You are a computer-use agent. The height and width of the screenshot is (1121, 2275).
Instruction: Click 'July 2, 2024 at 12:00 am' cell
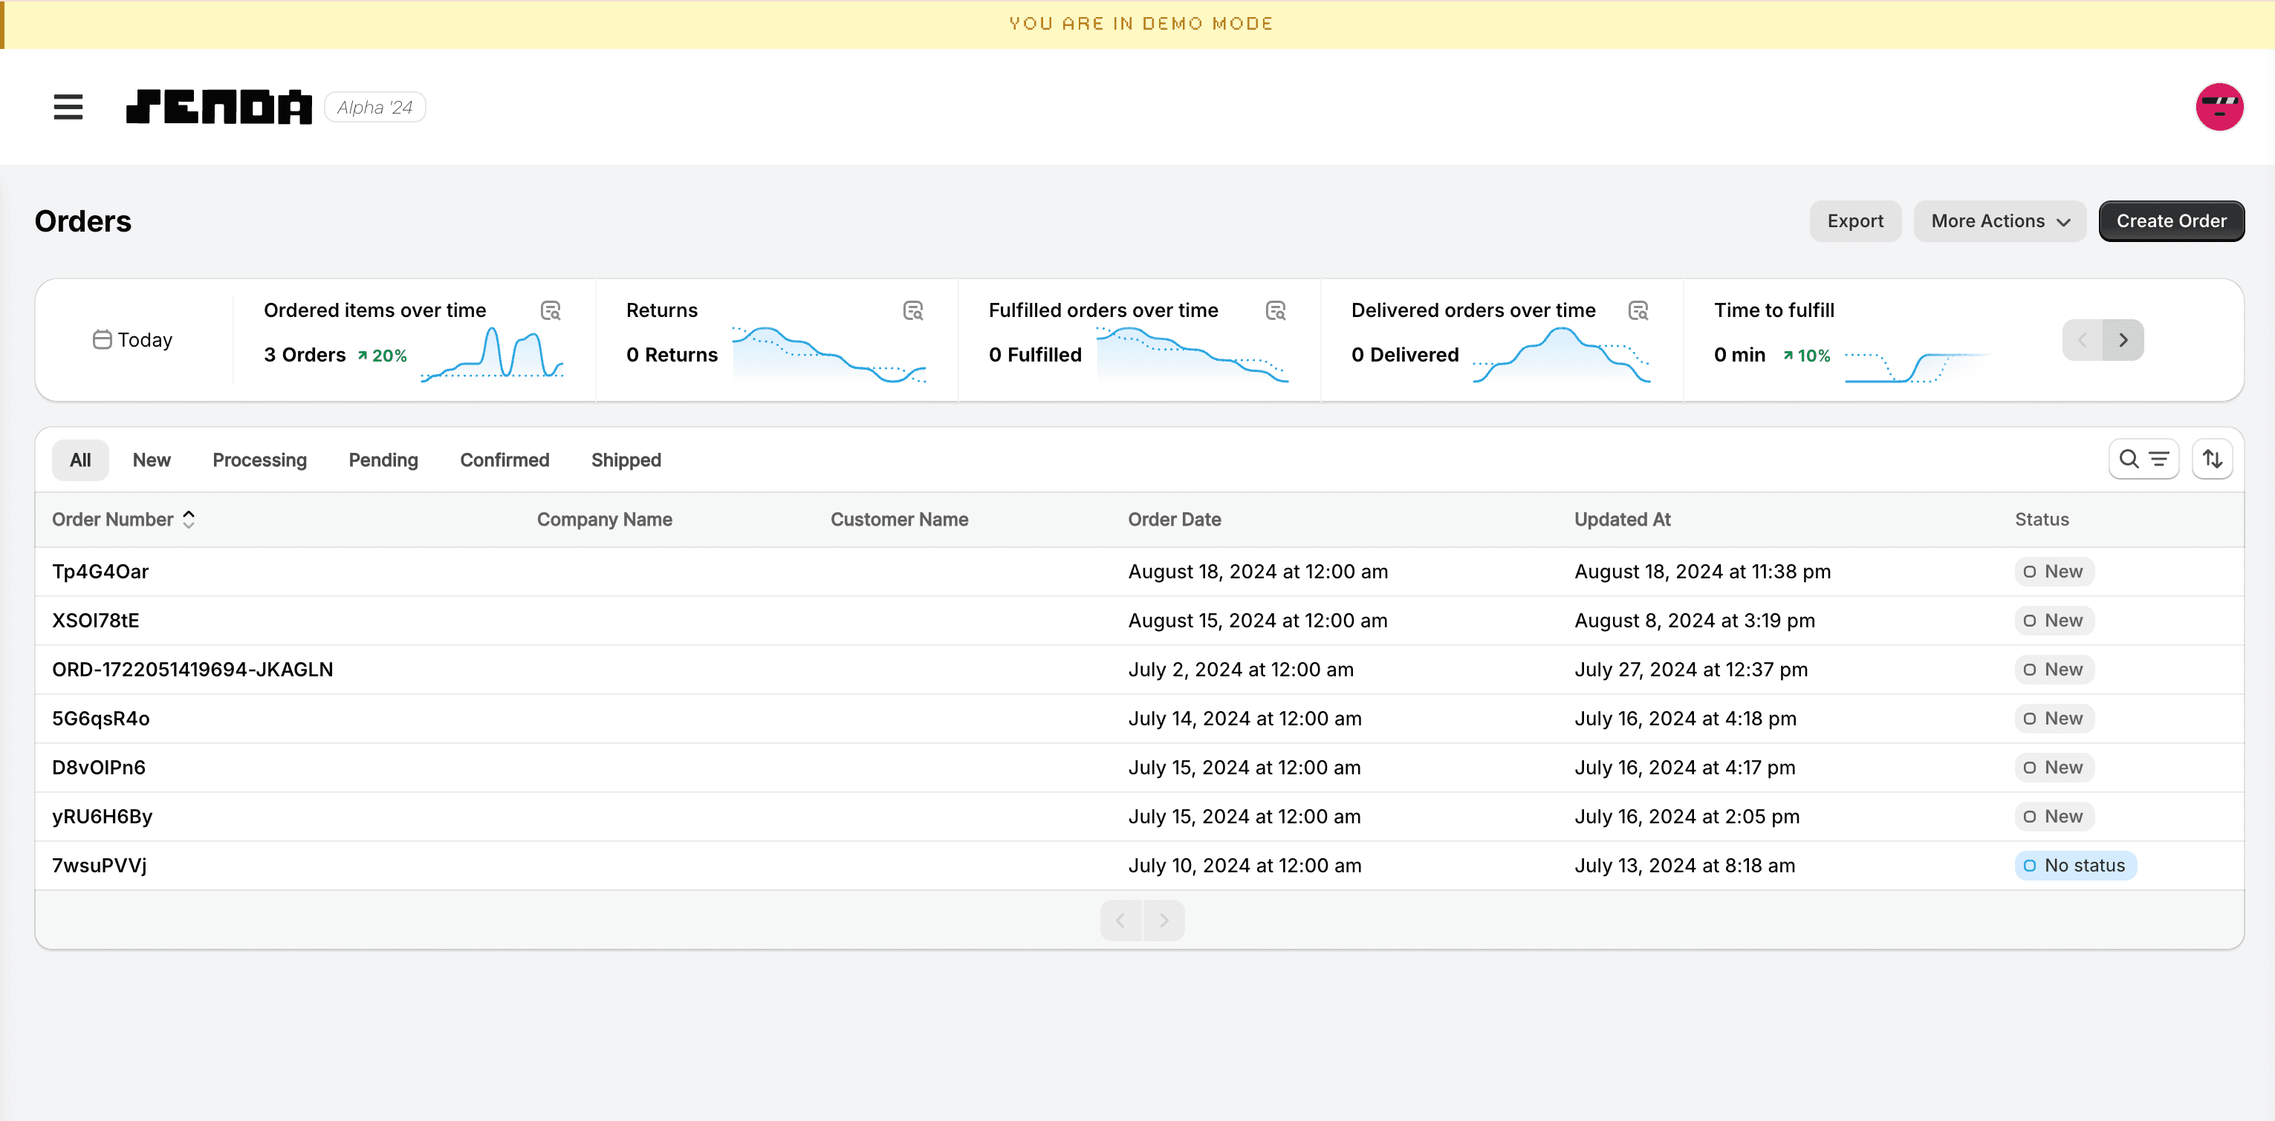point(1241,670)
